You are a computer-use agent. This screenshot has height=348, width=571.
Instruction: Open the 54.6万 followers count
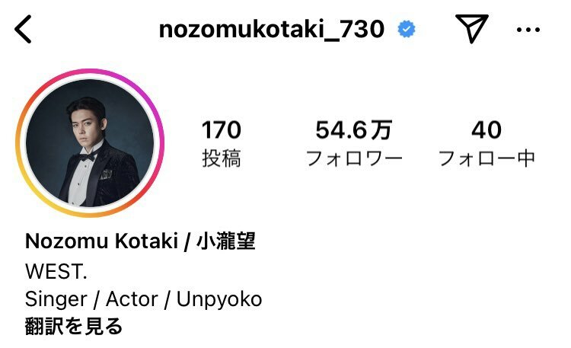pos(353,129)
